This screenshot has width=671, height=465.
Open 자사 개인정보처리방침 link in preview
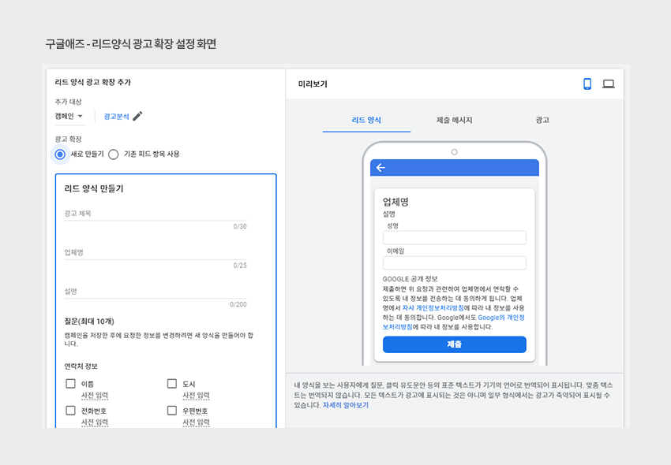pyautogui.click(x=433, y=307)
